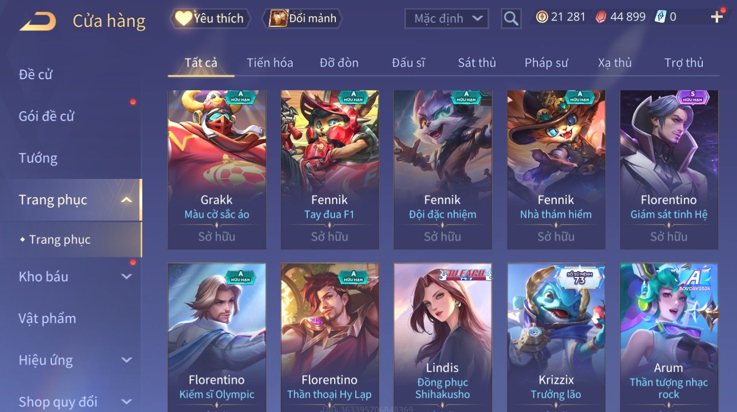The image size is (737, 412).
Task: Open the search magnifier icon
Action: pyautogui.click(x=511, y=19)
